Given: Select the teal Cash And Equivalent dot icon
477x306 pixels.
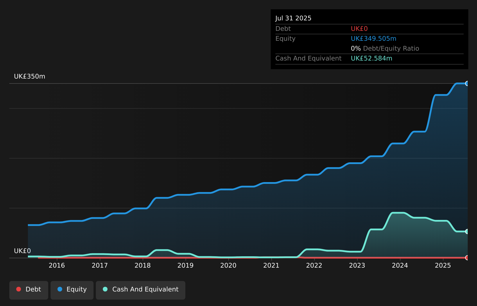Looking at the screenshot, I should pyautogui.click(x=105, y=289).
